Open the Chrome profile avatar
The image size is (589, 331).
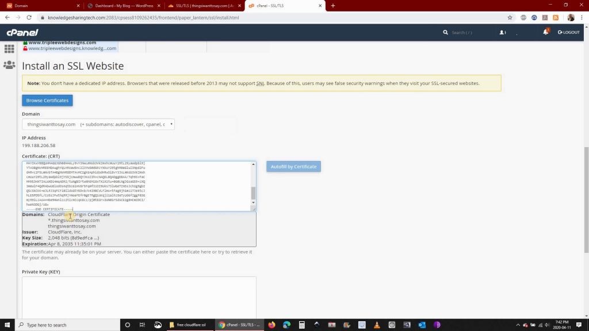tap(571, 17)
